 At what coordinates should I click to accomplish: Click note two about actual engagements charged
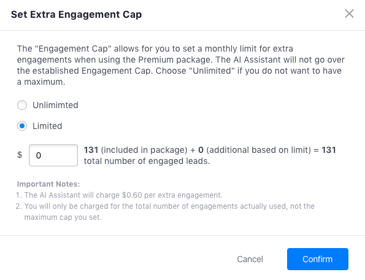tap(165, 211)
